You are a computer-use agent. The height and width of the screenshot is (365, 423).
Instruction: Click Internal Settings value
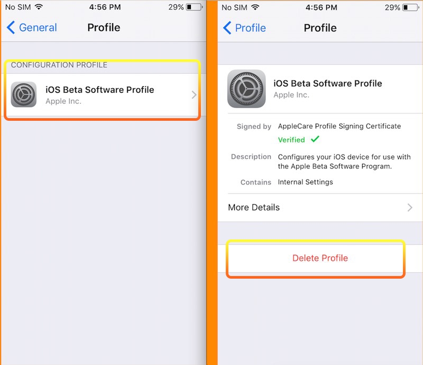click(x=306, y=182)
